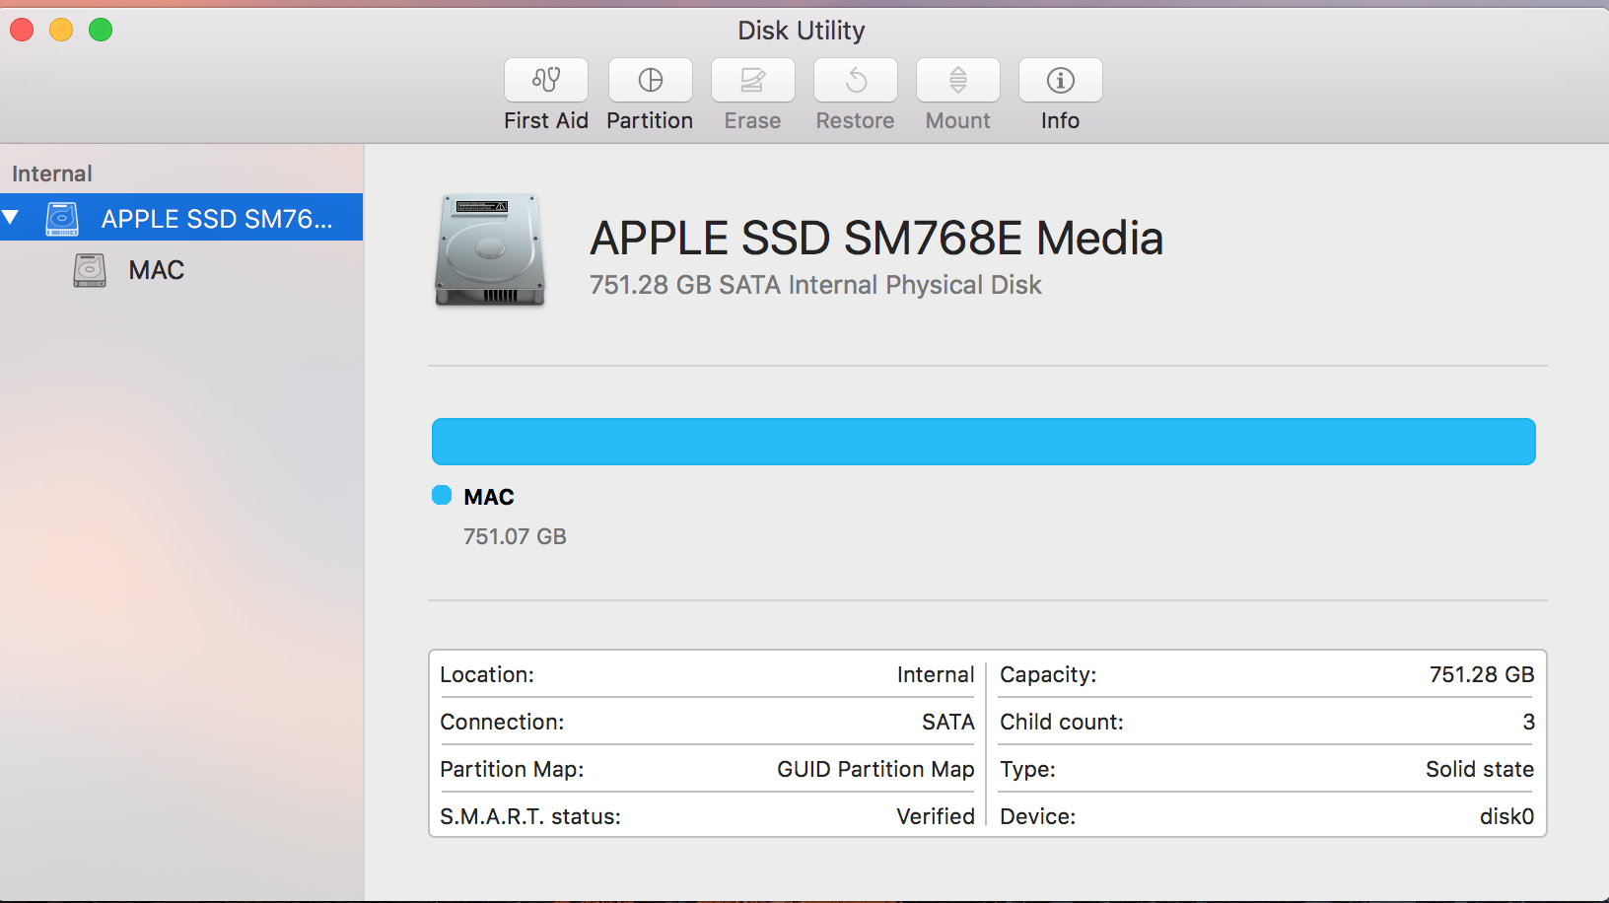
Task: Click the First Aid label
Action: click(x=546, y=120)
